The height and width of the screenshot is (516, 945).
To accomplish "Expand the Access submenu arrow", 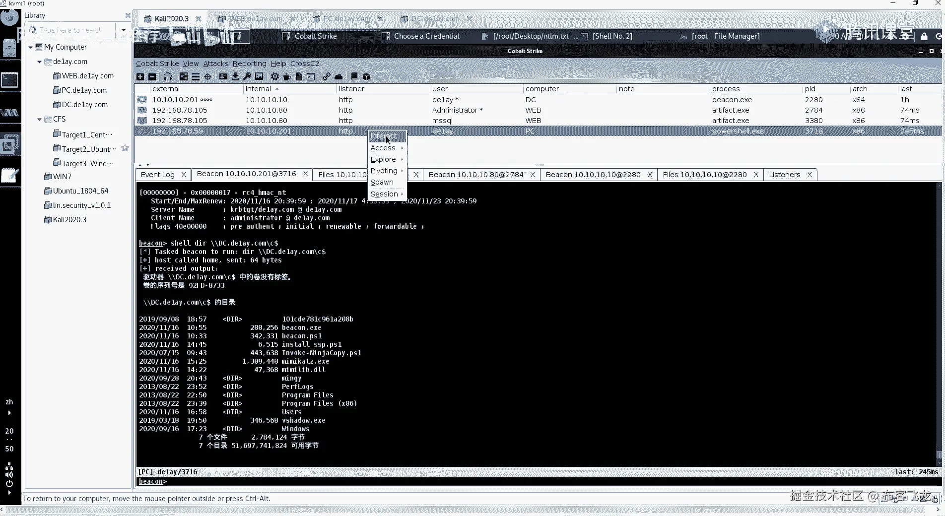I will click(x=402, y=148).
